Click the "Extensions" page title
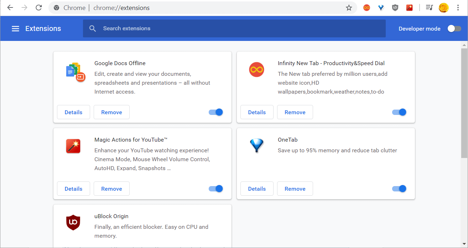468x248 pixels. tap(43, 28)
